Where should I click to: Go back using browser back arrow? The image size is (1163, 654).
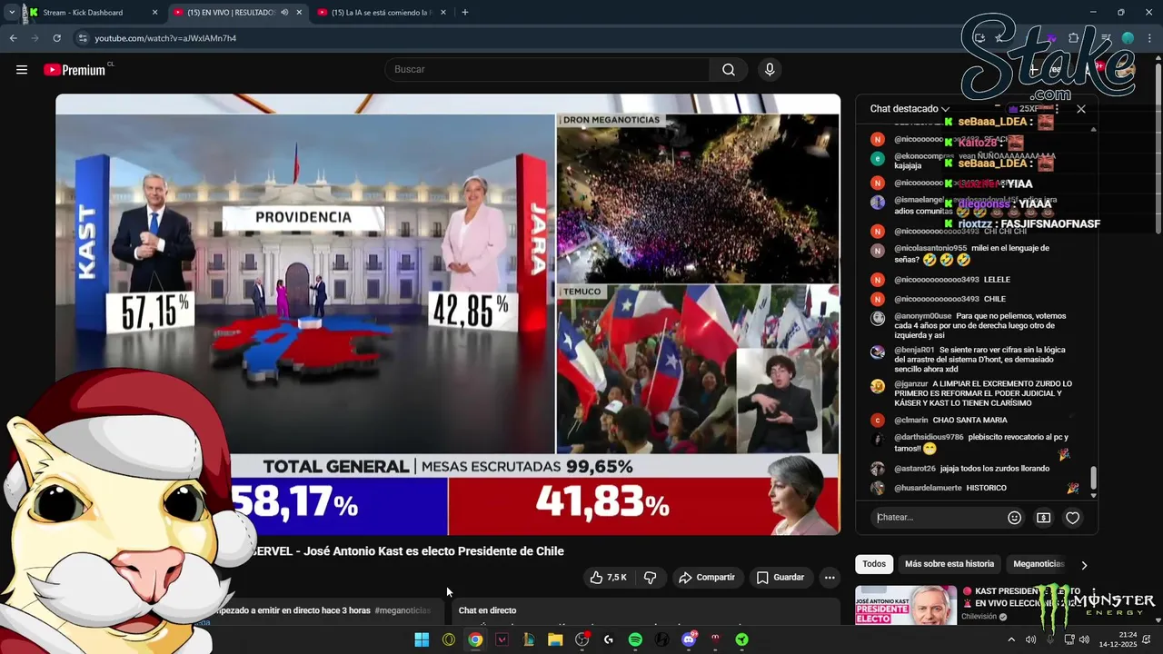click(x=13, y=38)
